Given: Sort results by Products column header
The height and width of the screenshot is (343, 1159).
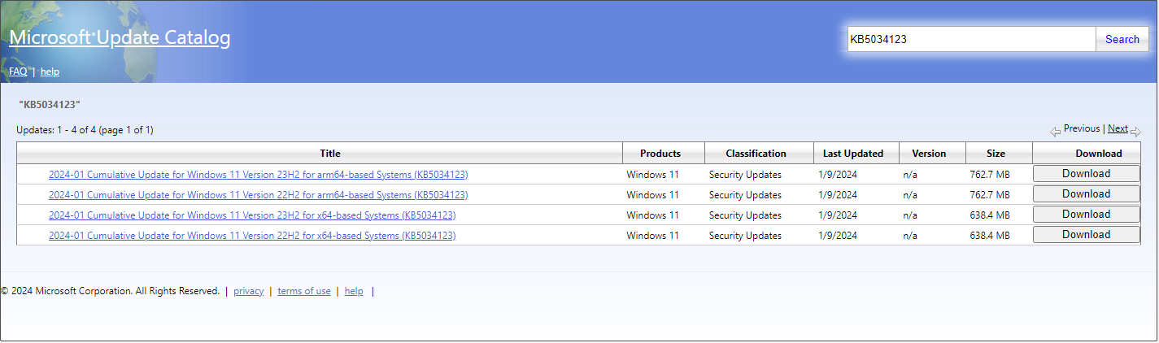Looking at the screenshot, I should click(664, 153).
